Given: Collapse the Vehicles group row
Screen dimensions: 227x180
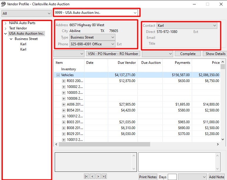Looking at the screenshot, I should (58, 75).
